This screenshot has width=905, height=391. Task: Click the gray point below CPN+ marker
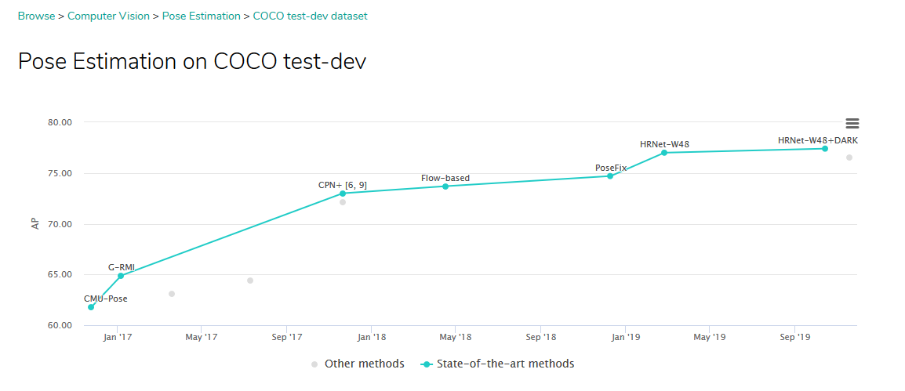pos(343,202)
